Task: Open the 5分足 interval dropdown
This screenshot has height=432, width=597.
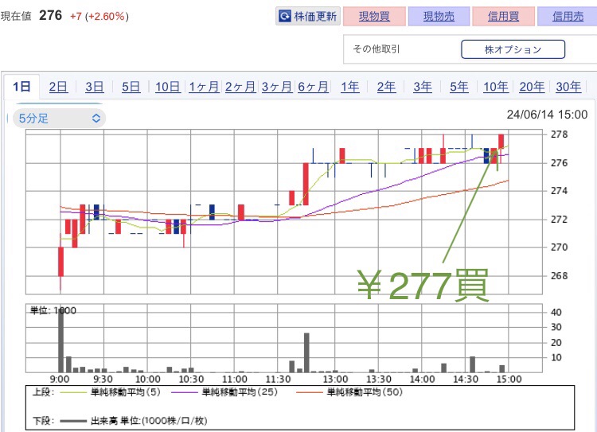Action: [x=60, y=118]
